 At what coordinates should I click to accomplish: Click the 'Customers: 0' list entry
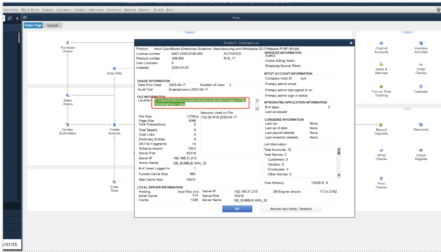[278, 160]
